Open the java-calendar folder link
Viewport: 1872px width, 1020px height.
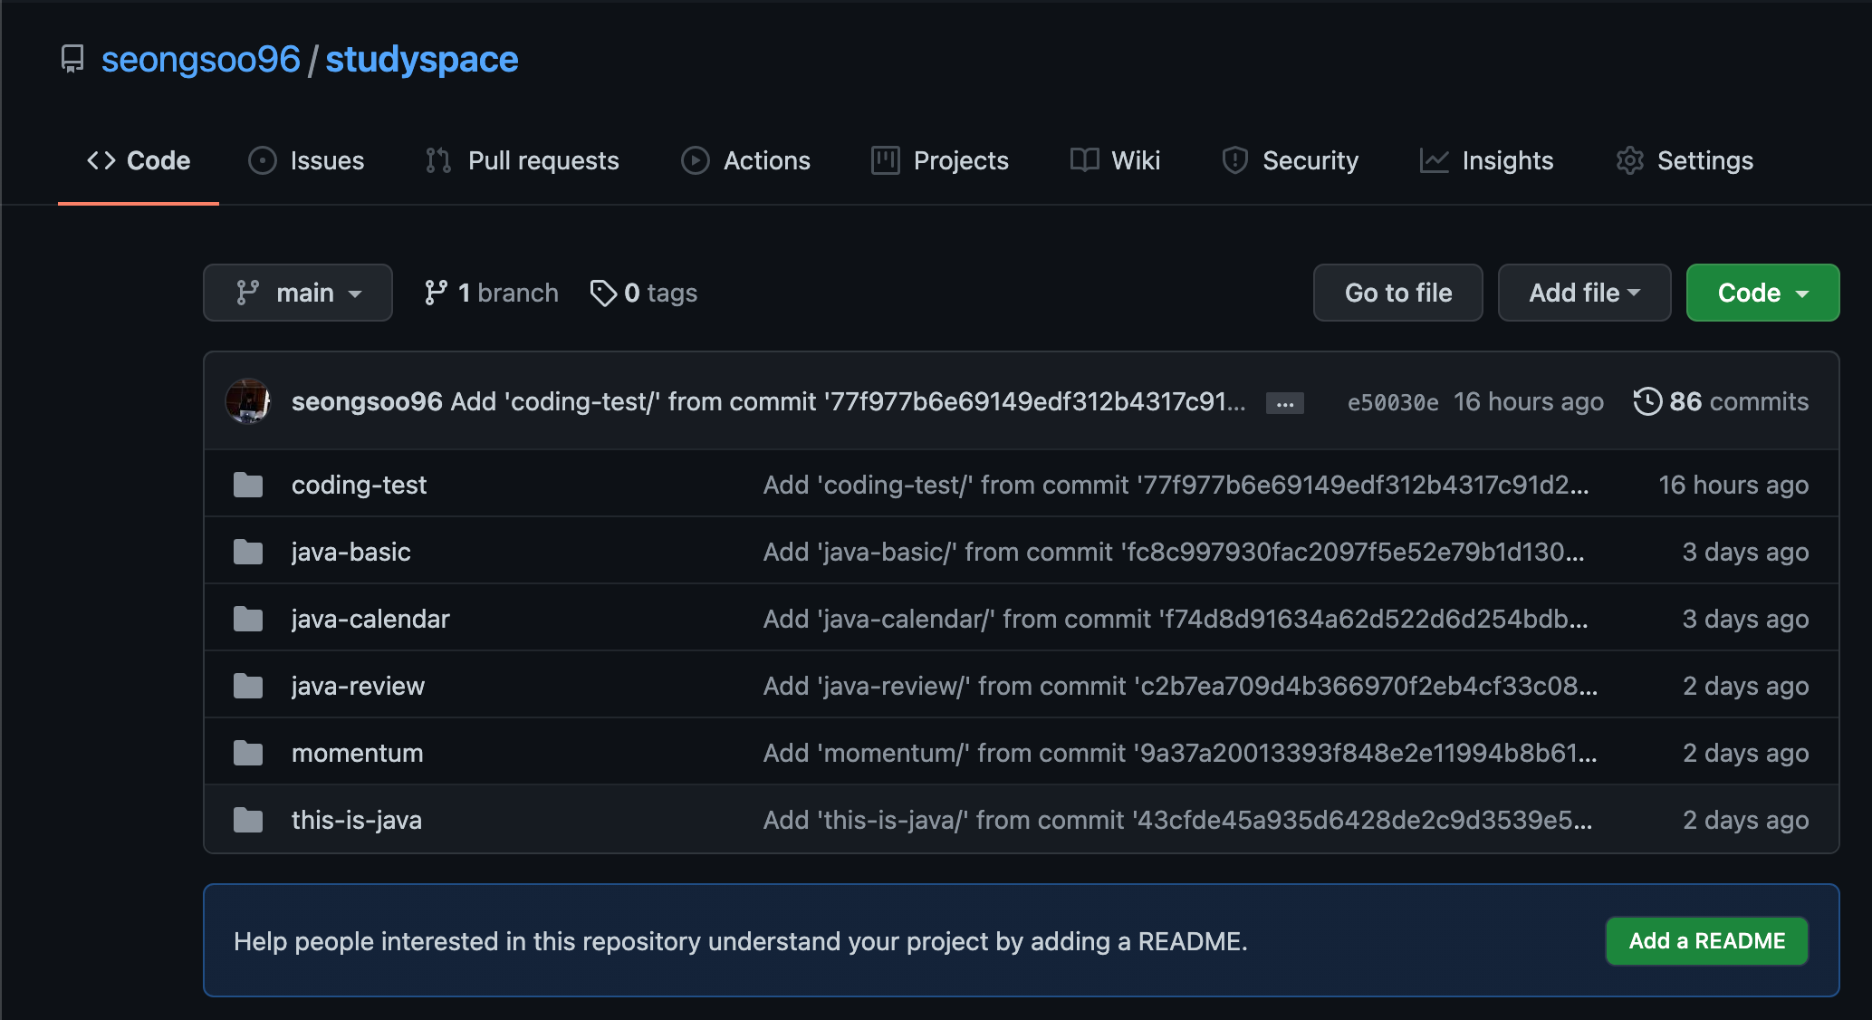click(x=370, y=619)
